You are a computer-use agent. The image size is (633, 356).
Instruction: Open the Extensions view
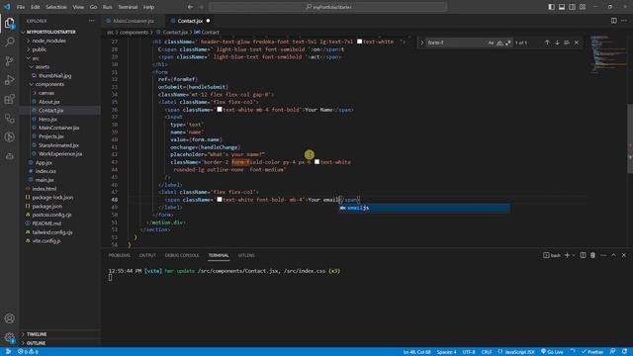coord(9,99)
